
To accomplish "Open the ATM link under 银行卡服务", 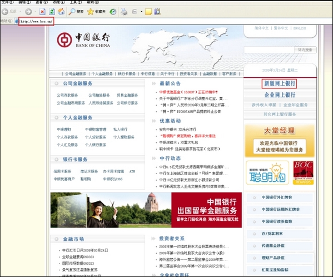I will tap(132, 171).
